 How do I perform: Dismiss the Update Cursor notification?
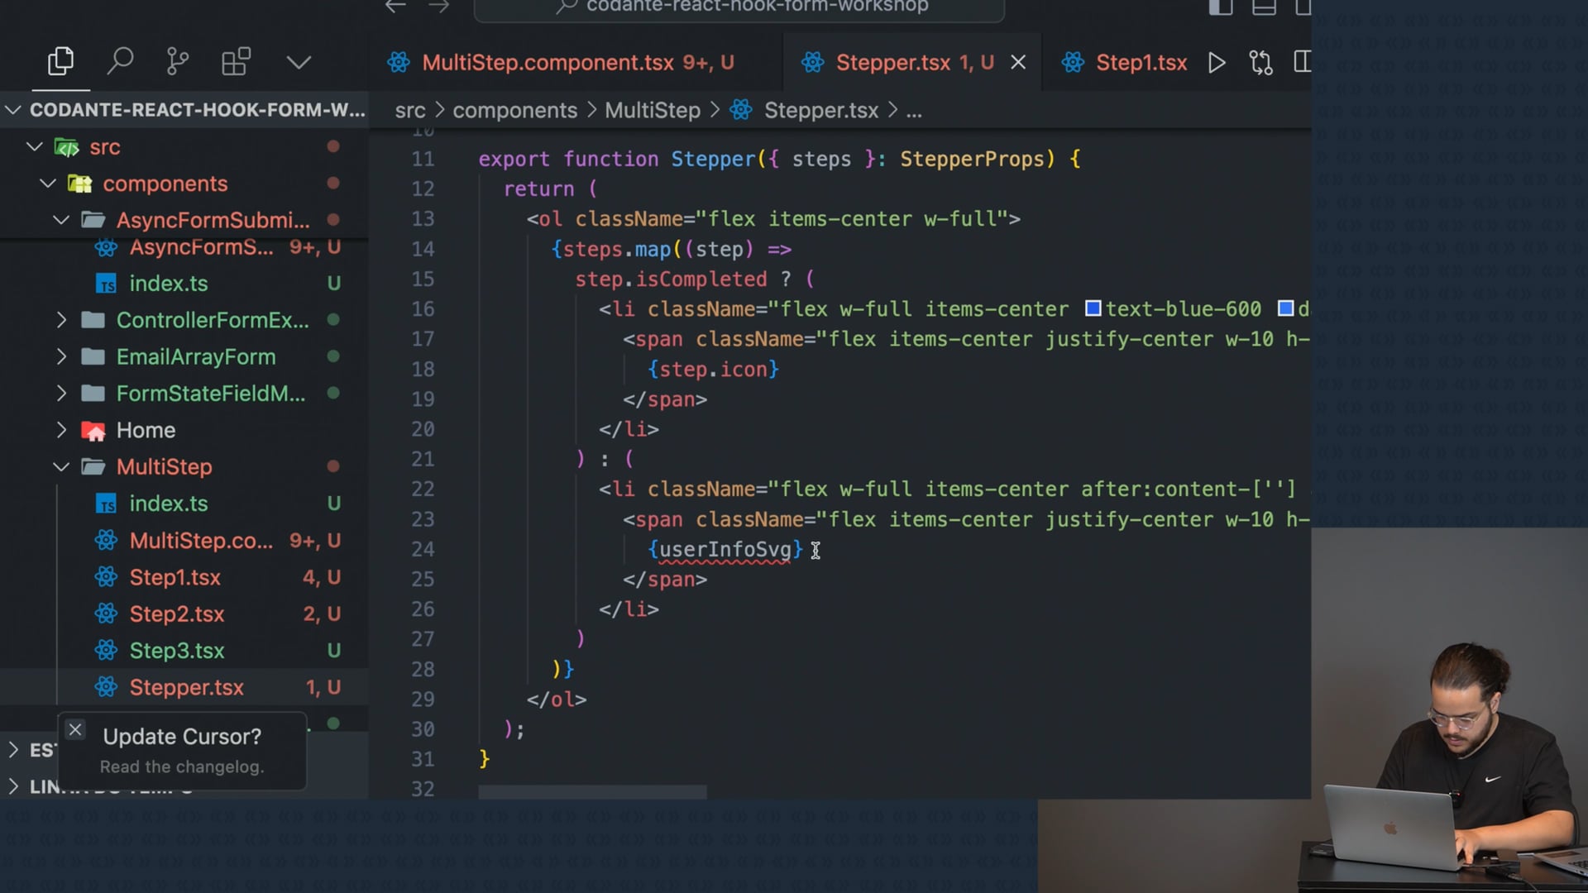coord(75,729)
